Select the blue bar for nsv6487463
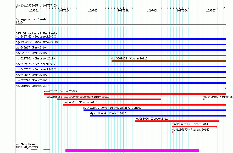Image resolution: width=233 pixels, height=153 pixels. point(120,39)
